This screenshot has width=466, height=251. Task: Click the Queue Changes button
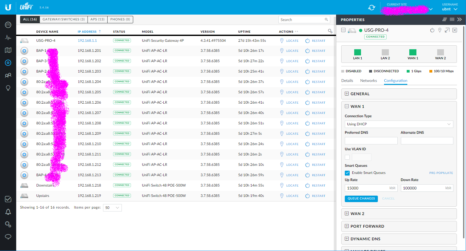point(361,199)
